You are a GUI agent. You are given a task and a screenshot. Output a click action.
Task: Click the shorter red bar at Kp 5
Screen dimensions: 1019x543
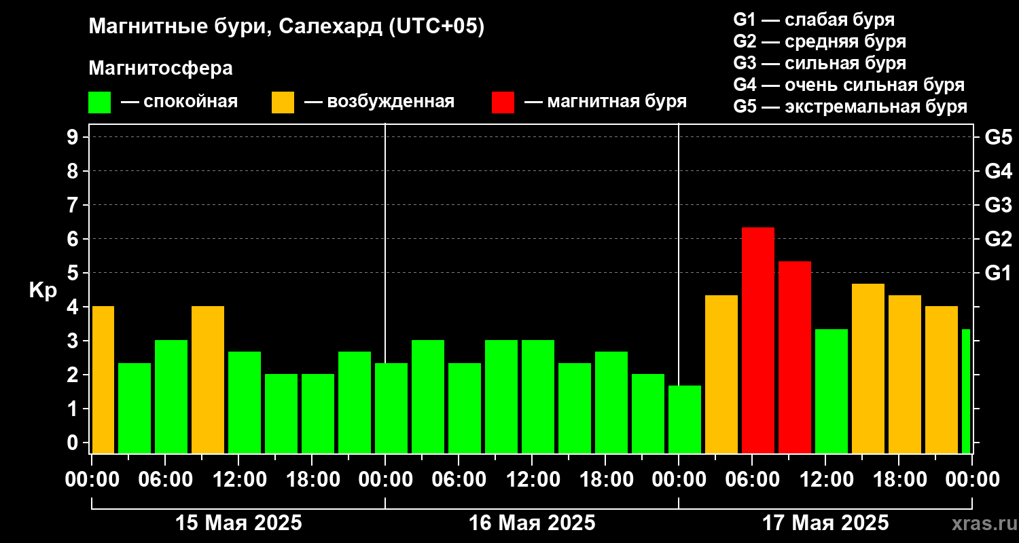pyautogui.click(x=795, y=357)
